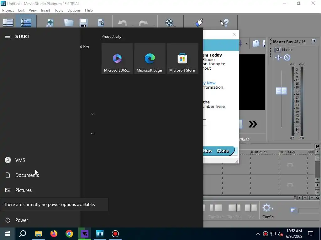Click the What's This help icon

[x=224, y=22]
